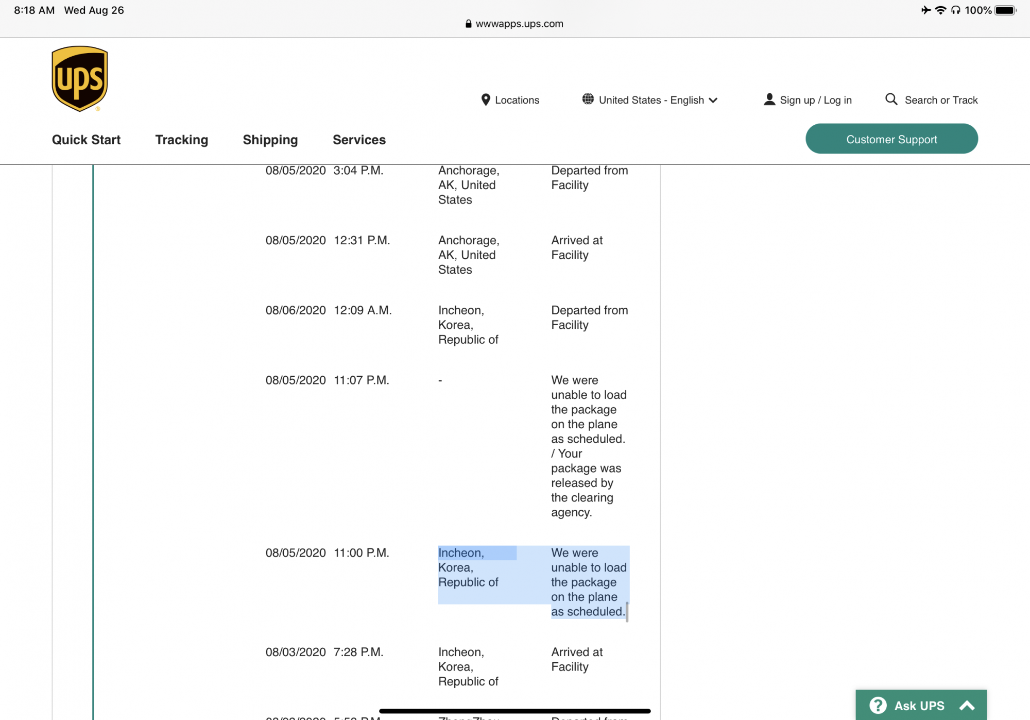Expand the Ask UPS chat chevron

click(967, 705)
